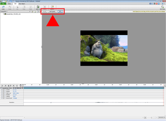This screenshot has height=121, width=166.
Task: Switch to the New Object tab
Action: 22,4
